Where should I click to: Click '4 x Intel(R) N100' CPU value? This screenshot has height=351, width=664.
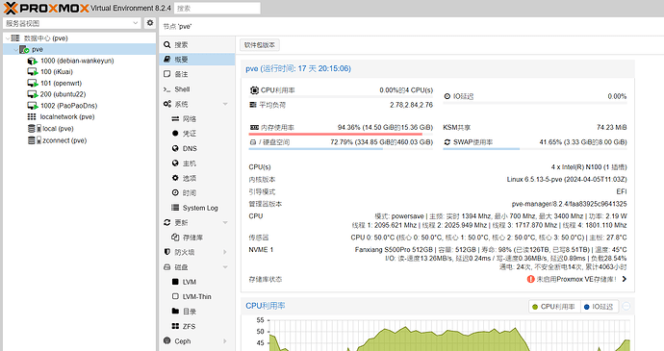coord(589,167)
